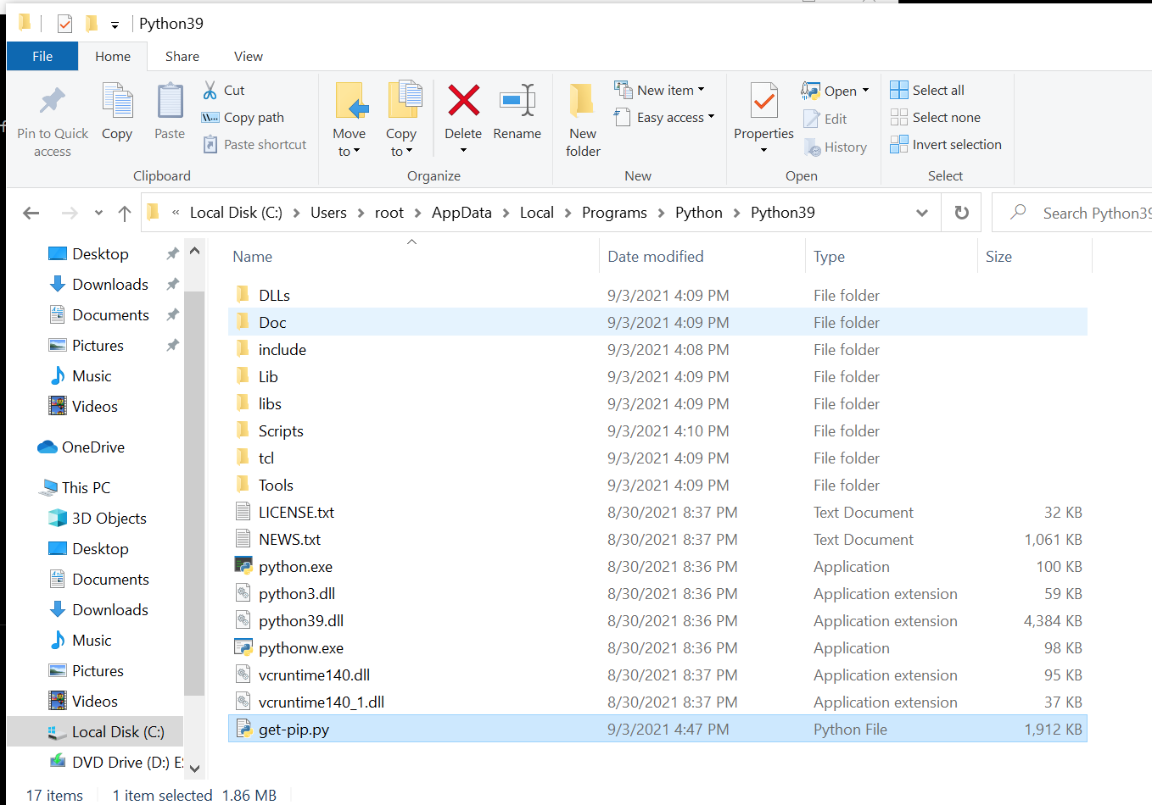The height and width of the screenshot is (805, 1152).
Task: Expand the New item dropdown
Action: (x=702, y=90)
